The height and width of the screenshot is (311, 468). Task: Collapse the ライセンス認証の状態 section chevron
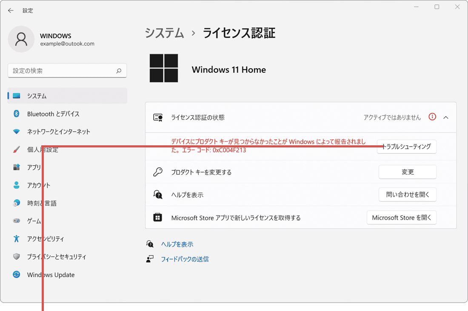point(446,117)
